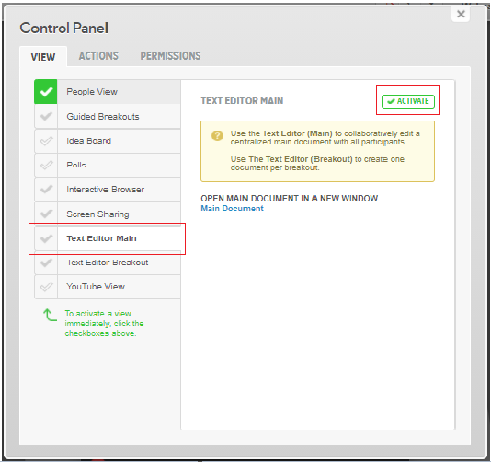Select People View in the list
The width and height of the screenshot is (491, 462).
pyautogui.click(x=119, y=91)
